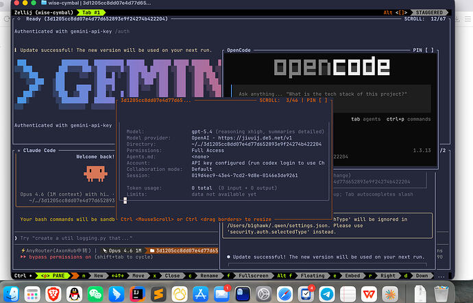
Task: Click Floating in the status bar
Action: [313, 276]
